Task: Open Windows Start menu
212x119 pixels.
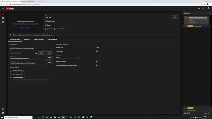Action: pyautogui.click(x=2, y=117)
